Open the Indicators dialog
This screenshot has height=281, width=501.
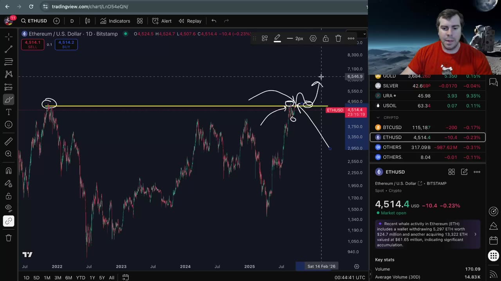115,21
